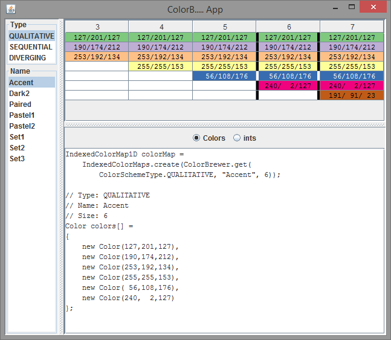This screenshot has width=391, height=340.
Task: Select orange 253/192/134 cell in column 3
Action: 97,57
